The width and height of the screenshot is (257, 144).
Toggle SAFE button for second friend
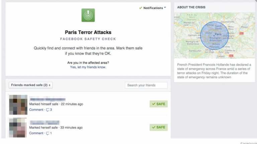click(159, 127)
